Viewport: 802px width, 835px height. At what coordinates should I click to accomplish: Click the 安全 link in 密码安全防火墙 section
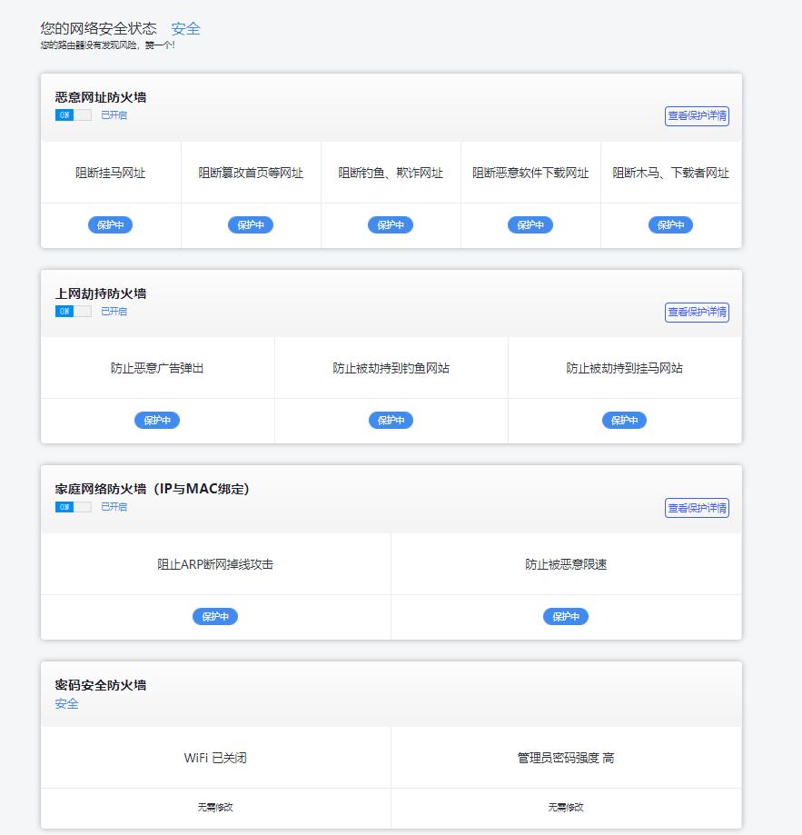click(64, 704)
